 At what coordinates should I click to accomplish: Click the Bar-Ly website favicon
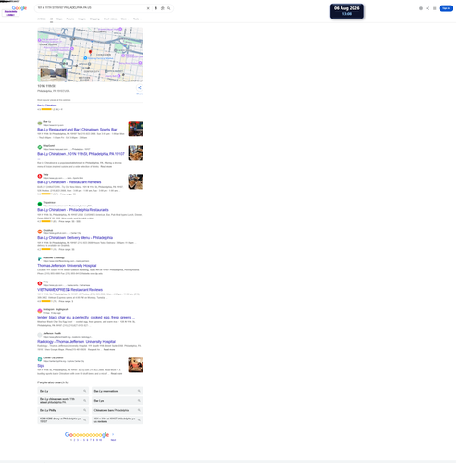pos(40,123)
